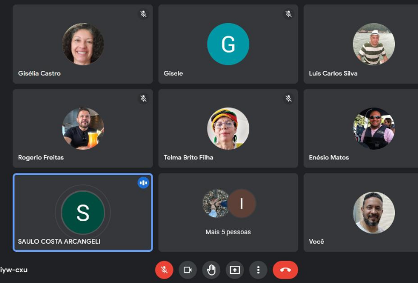Open the three-dot more options menu

[258, 270]
